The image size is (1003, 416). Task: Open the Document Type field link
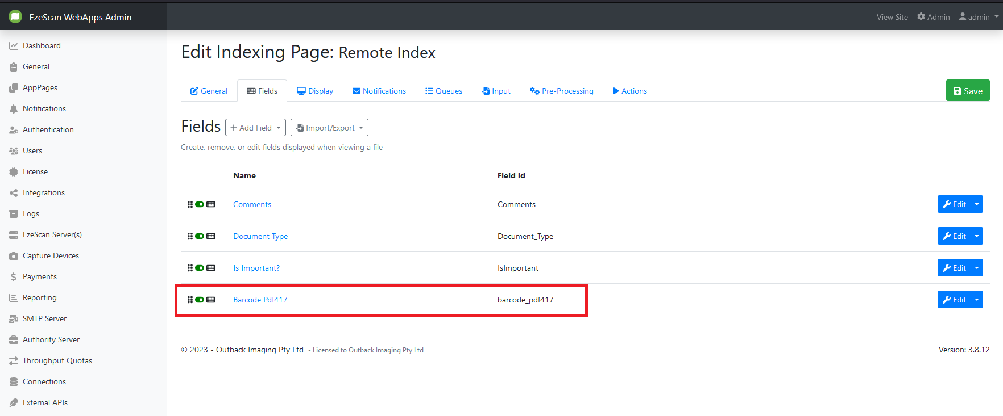[260, 236]
